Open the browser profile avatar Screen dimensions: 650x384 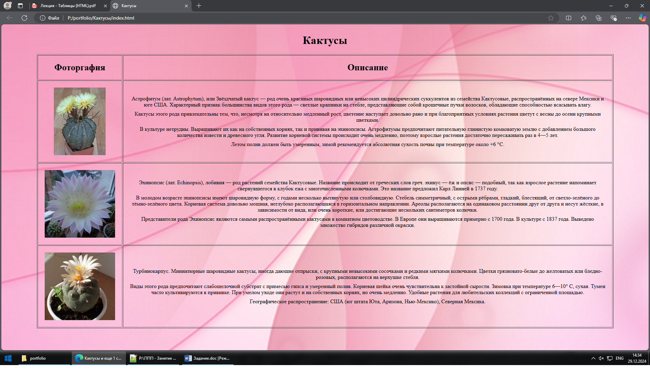(7, 5)
